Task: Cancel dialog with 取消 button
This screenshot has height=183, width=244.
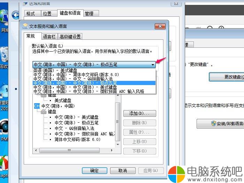Action: [123, 170]
